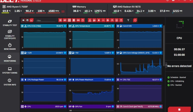193x112 pixels.
Task: Select the Monitoring section in sidebar
Action: (x=10, y=58)
